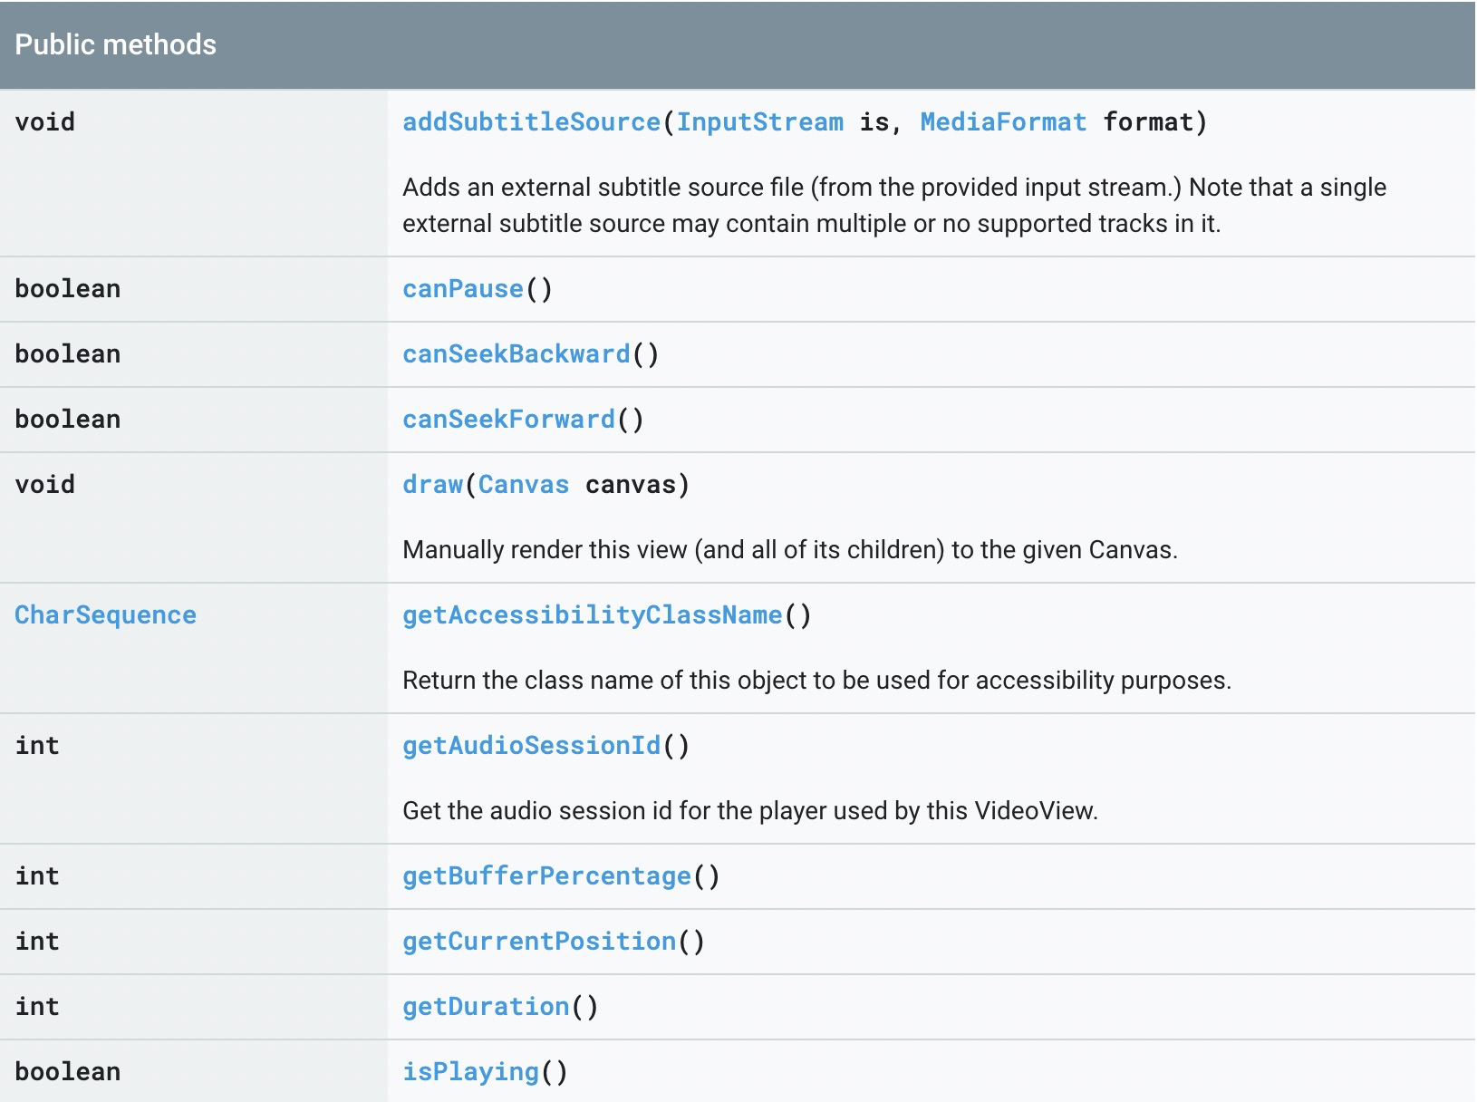The width and height of the screenshot is (1477, 1102).
Task: Open getAccessibilityClassName method link
Action: (x=592, y=615)
